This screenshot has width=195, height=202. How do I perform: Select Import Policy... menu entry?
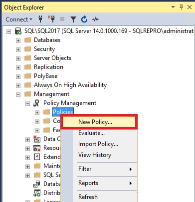(x=99, y=144)
